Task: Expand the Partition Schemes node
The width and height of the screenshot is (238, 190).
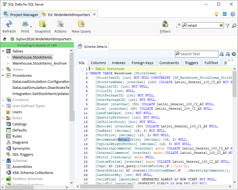Action: [3, 179]
